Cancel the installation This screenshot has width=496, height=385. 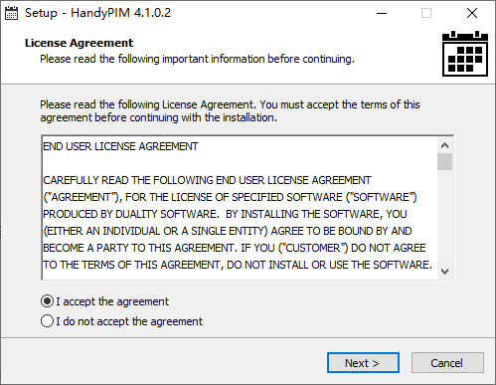(x=447, y=363)
